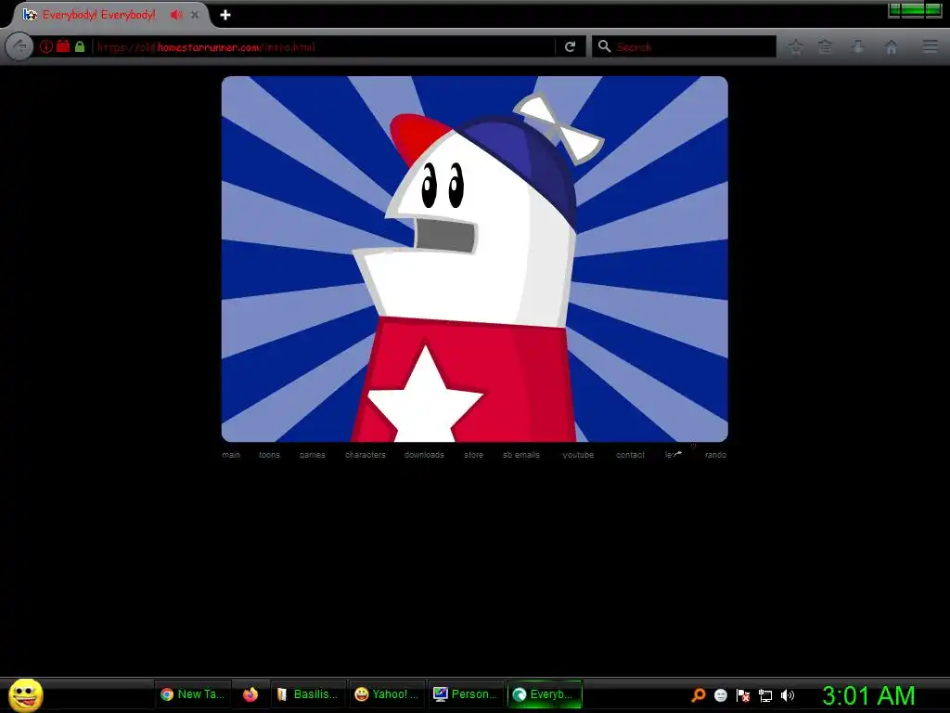950x713 pixels.
Task: Open the volume speaker tray icon
Action: [788, 695]
